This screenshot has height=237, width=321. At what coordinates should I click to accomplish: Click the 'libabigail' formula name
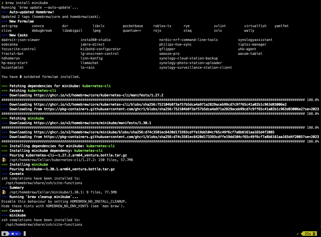click(x=72, y=31)
